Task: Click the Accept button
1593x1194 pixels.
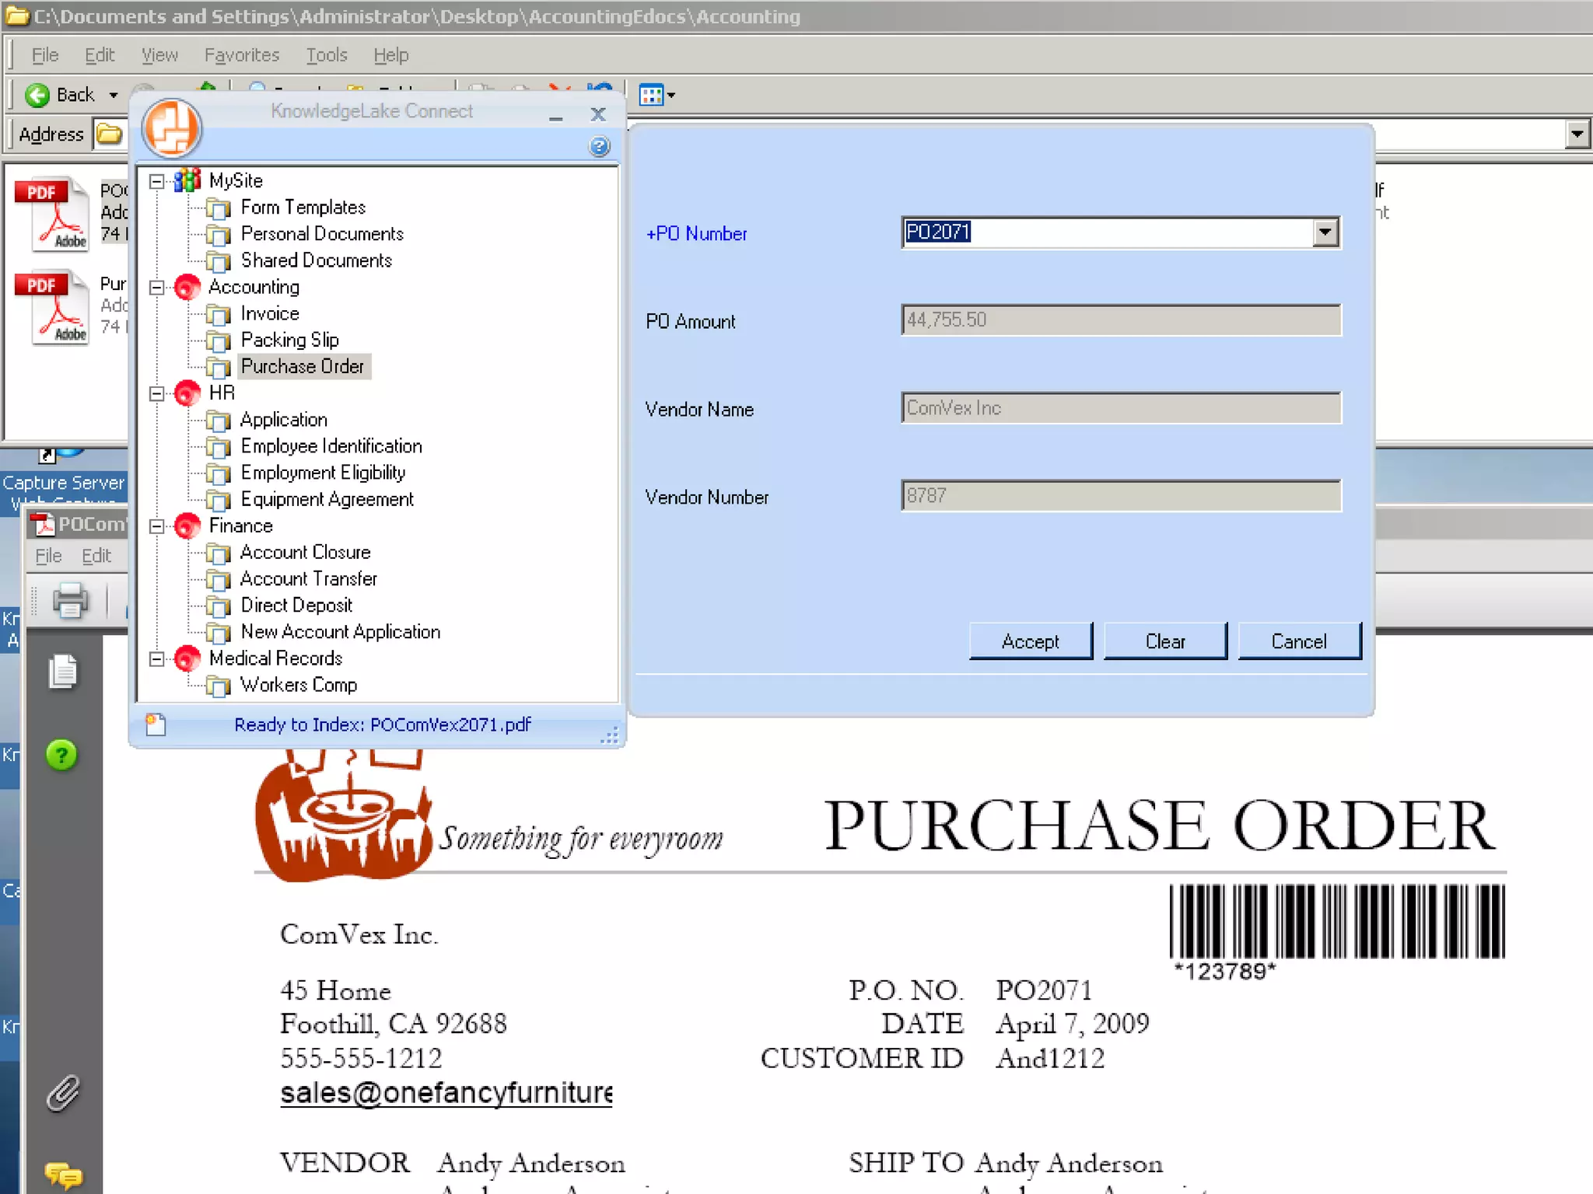Action: point(1030,641)
